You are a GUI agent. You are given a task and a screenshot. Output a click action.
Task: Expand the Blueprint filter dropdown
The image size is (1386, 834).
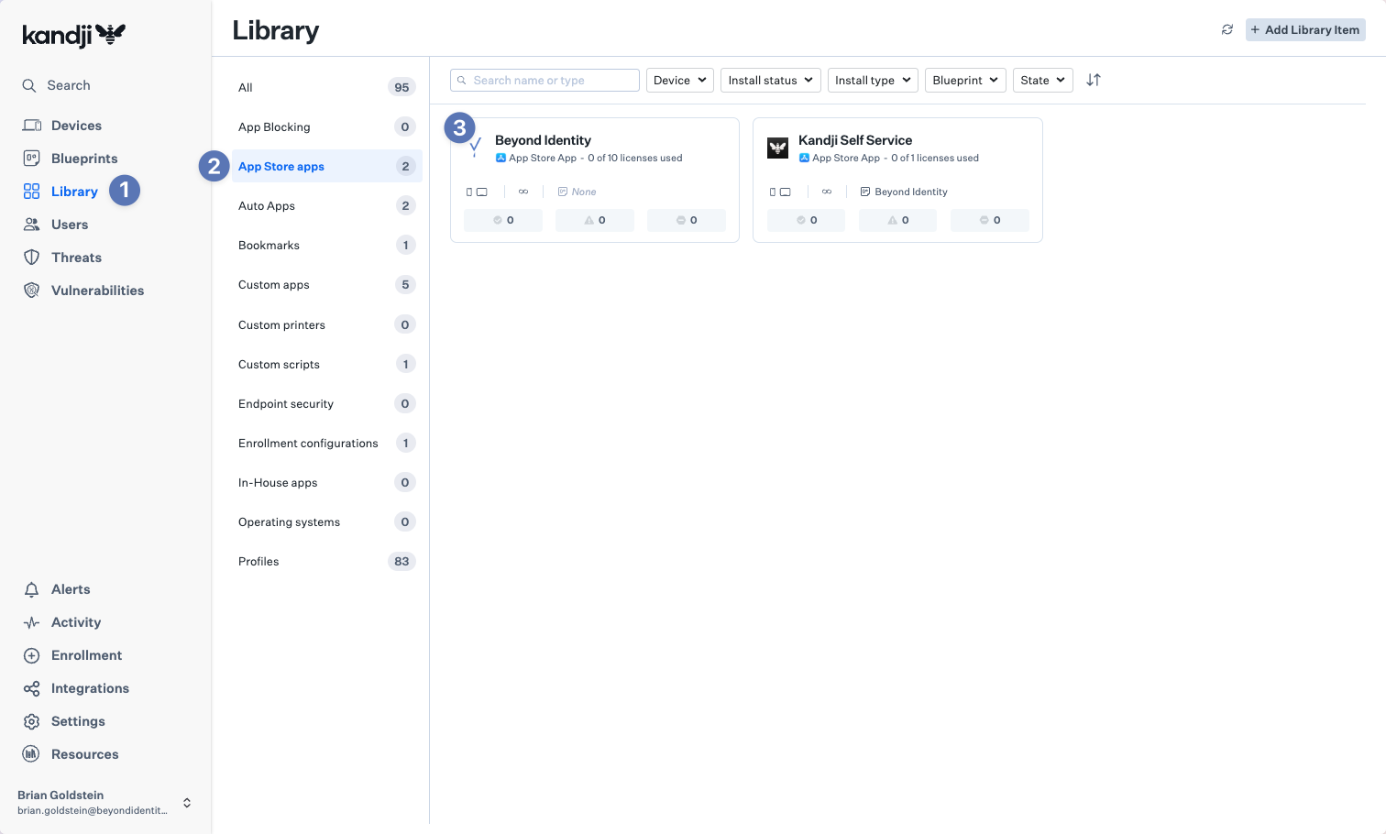964,81
